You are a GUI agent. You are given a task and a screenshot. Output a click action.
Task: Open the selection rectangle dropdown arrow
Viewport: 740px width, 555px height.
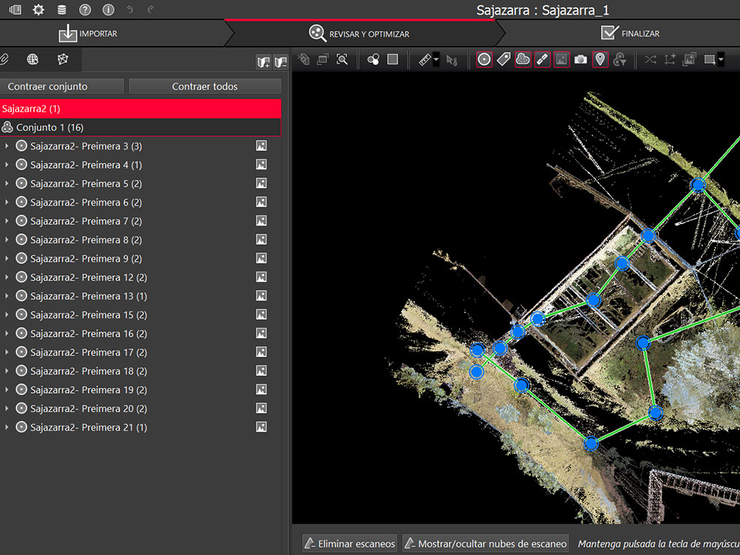point(721,60)
